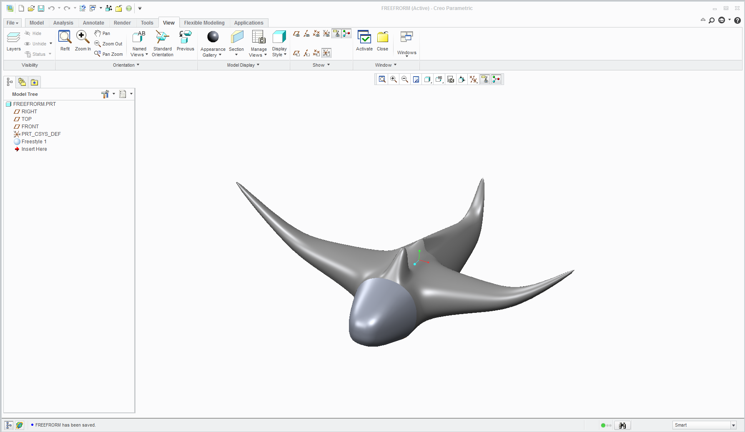Toggle annotation display in ribbon Show group
The image size is (745, 432).
pyautogui.click(x=336, y=33)
